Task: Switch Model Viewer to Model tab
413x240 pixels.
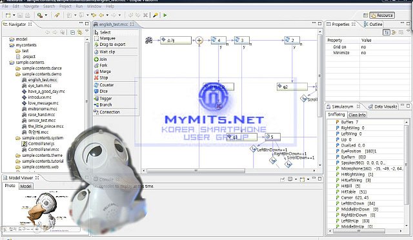Action: click(26, 186)
